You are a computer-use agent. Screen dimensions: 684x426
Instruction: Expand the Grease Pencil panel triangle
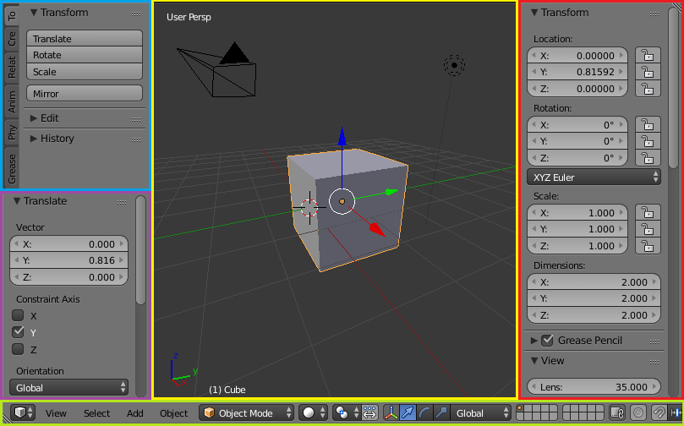pyautogui.click(x=534, y=341)
